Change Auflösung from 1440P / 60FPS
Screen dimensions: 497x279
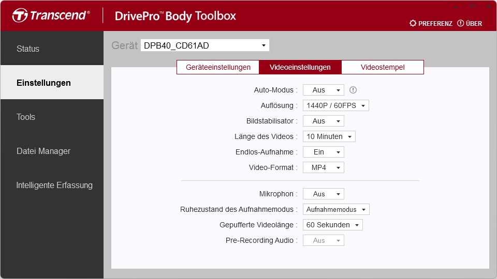click(x=335, y=105)
